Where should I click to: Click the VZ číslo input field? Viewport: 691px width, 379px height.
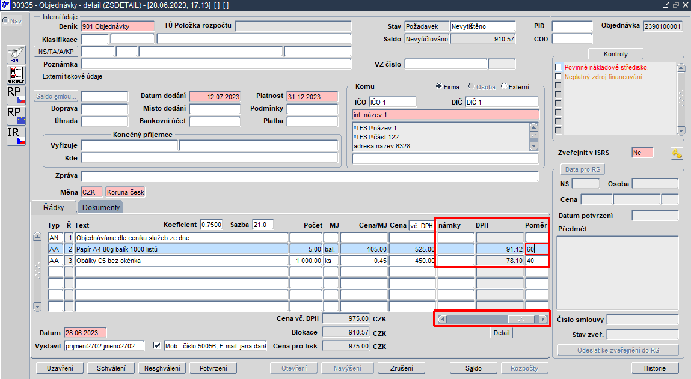point(446,64)
